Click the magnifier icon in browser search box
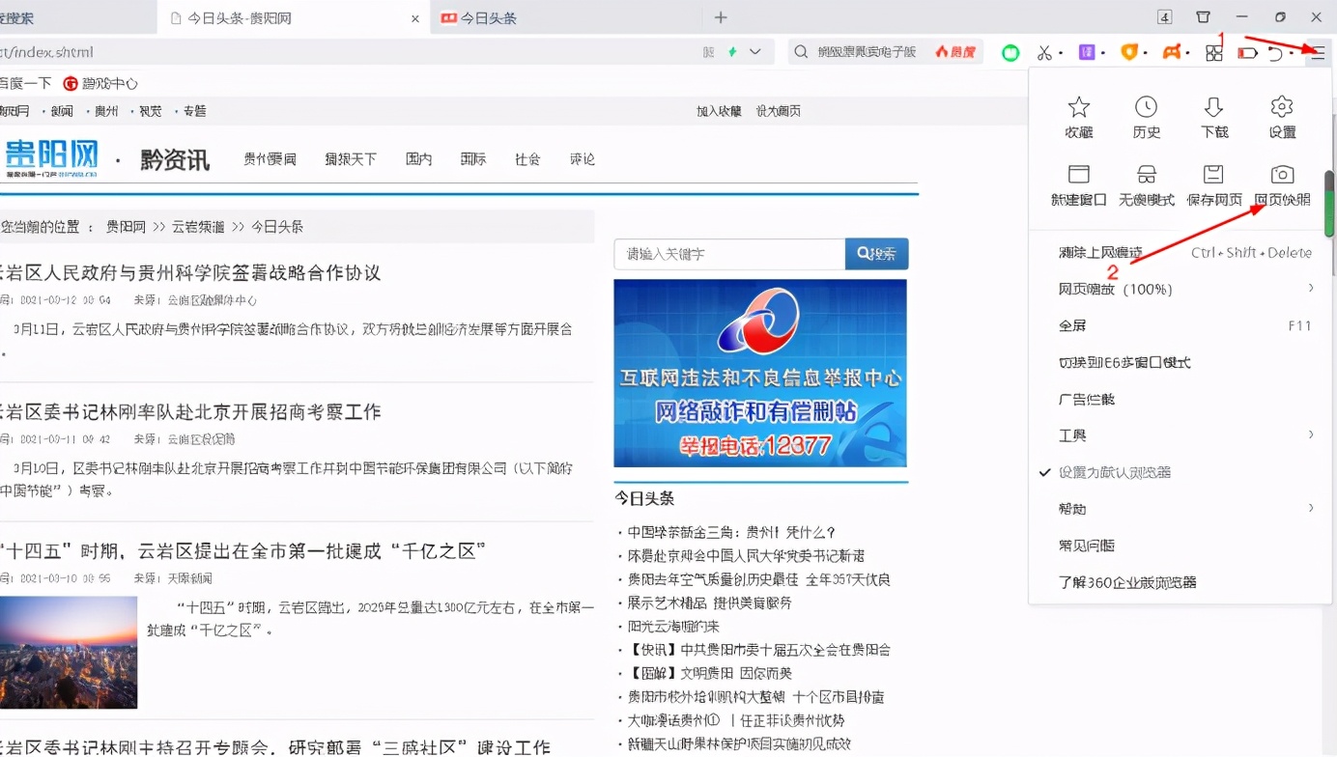The width and height of the screenshot is (1337, 757). (x=801, y=52)
